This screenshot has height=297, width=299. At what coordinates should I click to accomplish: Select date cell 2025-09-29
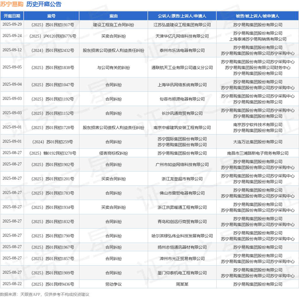click(x=12, y=24)
